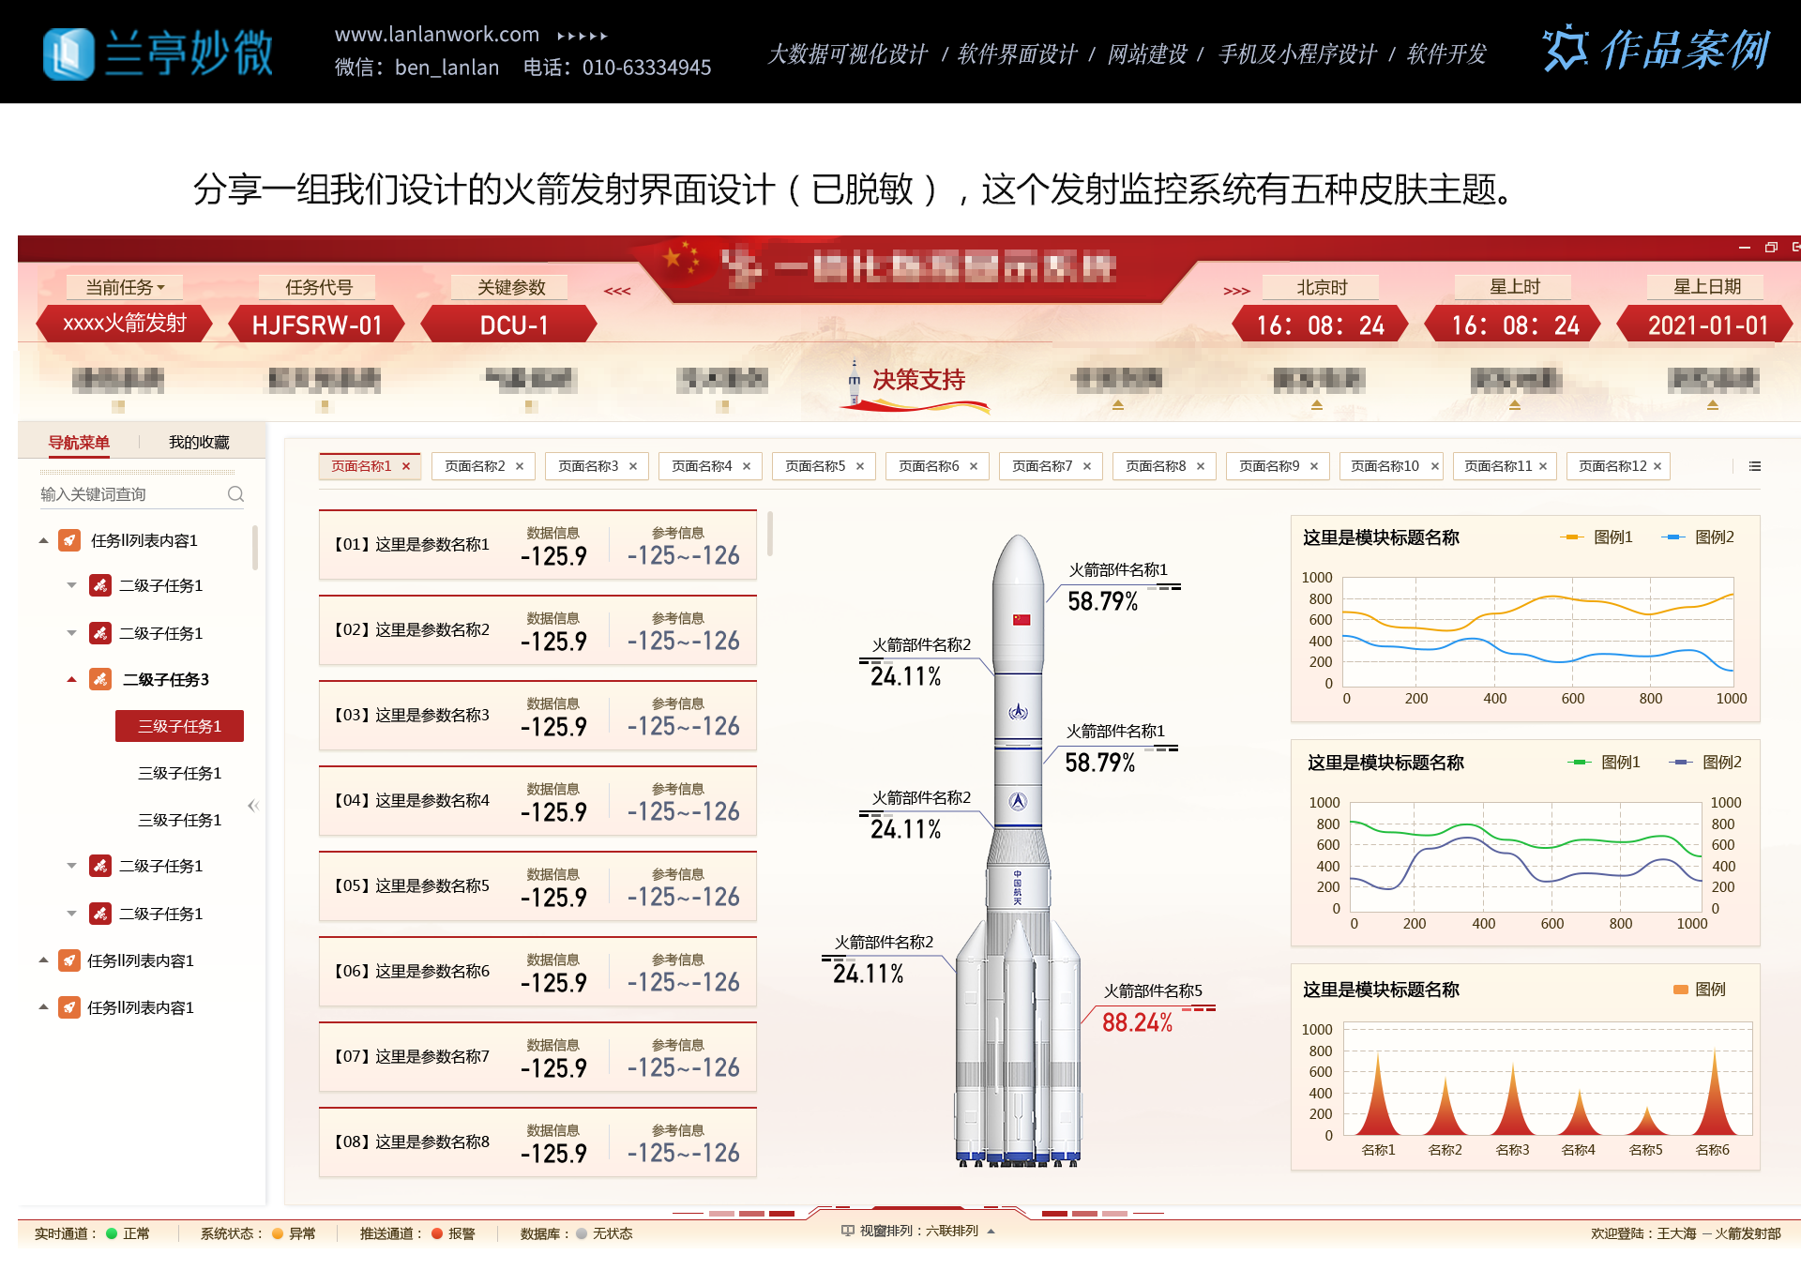This screenshot has width=1801, height=1270.
Task: Collapse the sidebar using the double-chevron handle
Action: 251,805
